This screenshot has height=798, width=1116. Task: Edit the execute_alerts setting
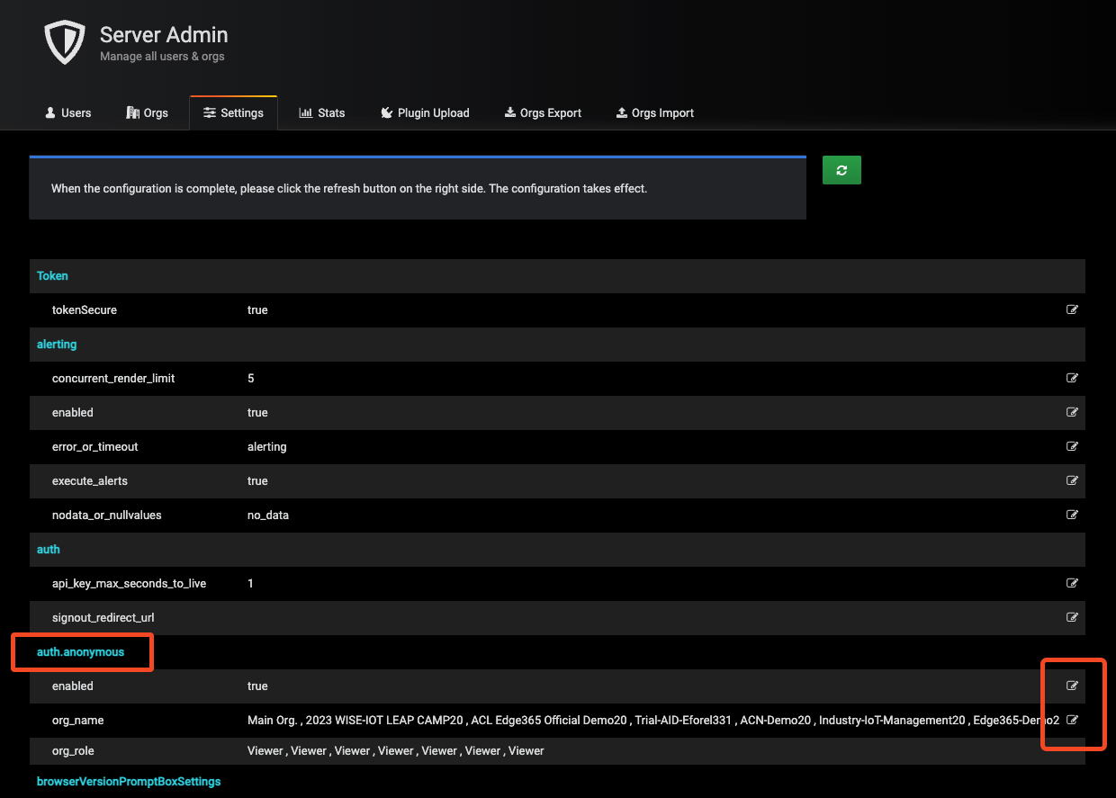click(1072, 480)
